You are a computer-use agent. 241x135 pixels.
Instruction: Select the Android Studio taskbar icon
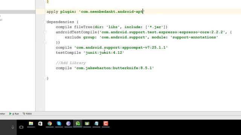(78, 123)
